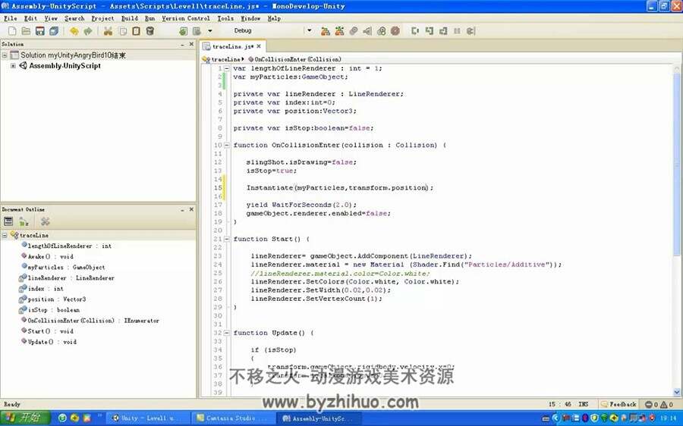Open the Tools menu
683x426 pixels.
pyautogui.click(x=225, y=18)
